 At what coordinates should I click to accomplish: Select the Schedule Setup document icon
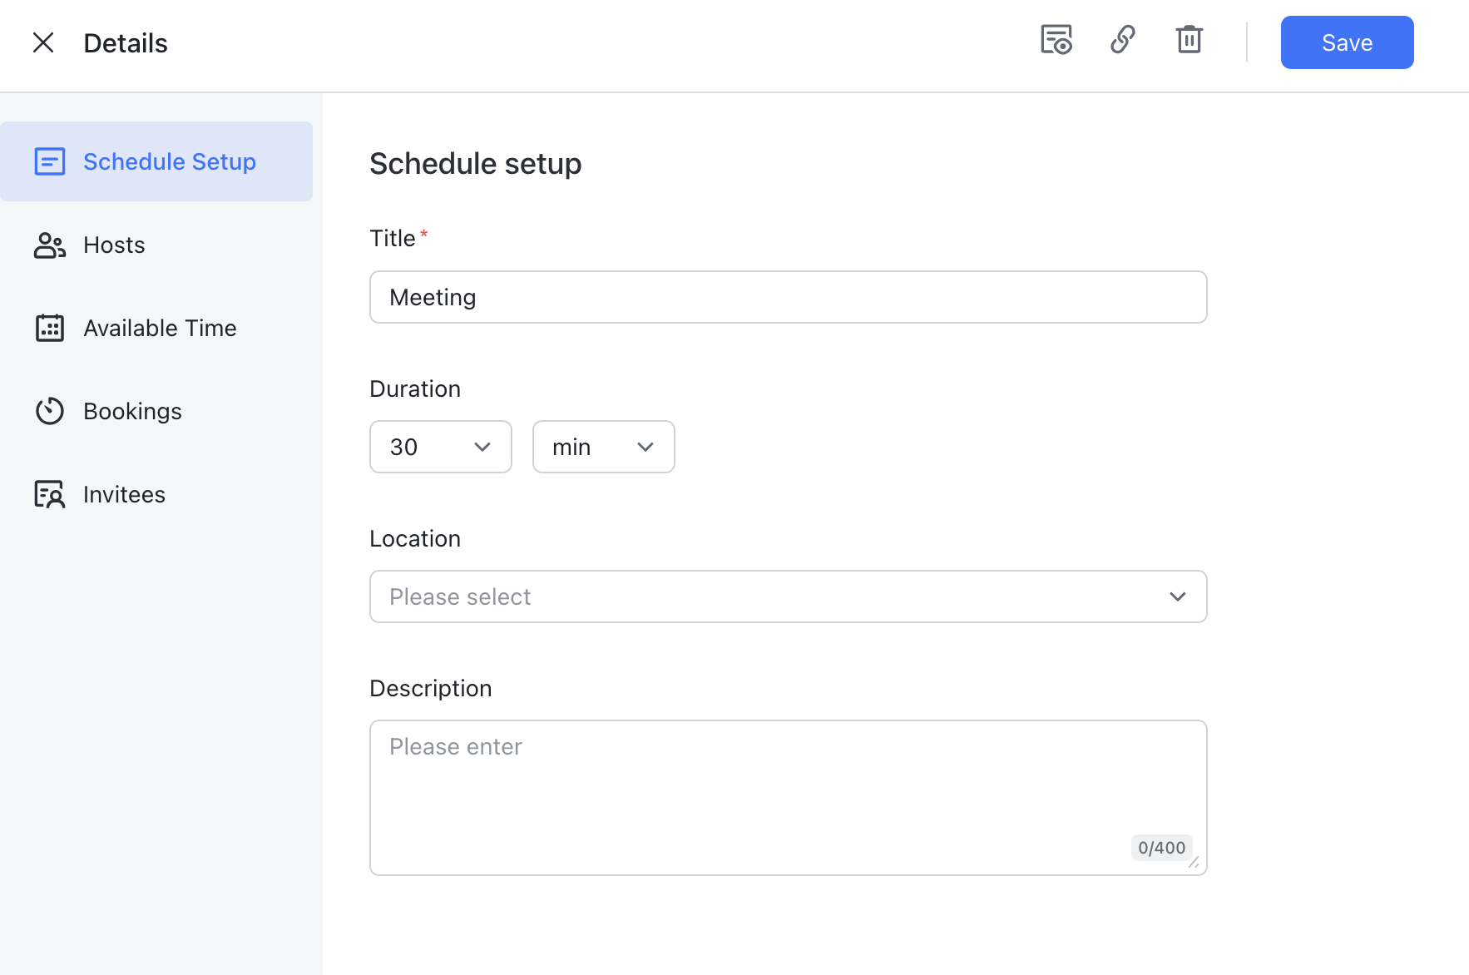coord(50,161)
